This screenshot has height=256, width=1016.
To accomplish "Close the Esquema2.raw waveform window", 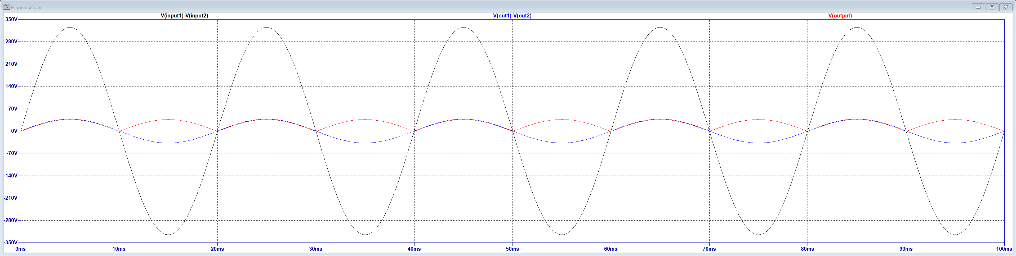I will [x=1006, y=7].
